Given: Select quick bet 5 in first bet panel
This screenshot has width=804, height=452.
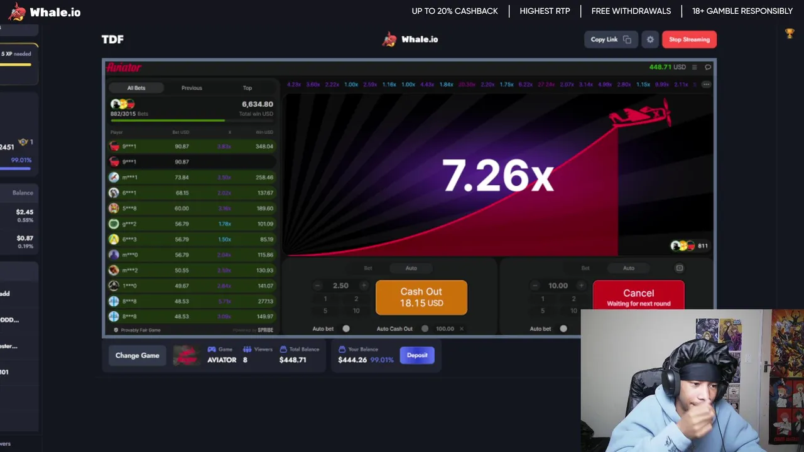Looking at the screenshot, I should pos(325,311).
